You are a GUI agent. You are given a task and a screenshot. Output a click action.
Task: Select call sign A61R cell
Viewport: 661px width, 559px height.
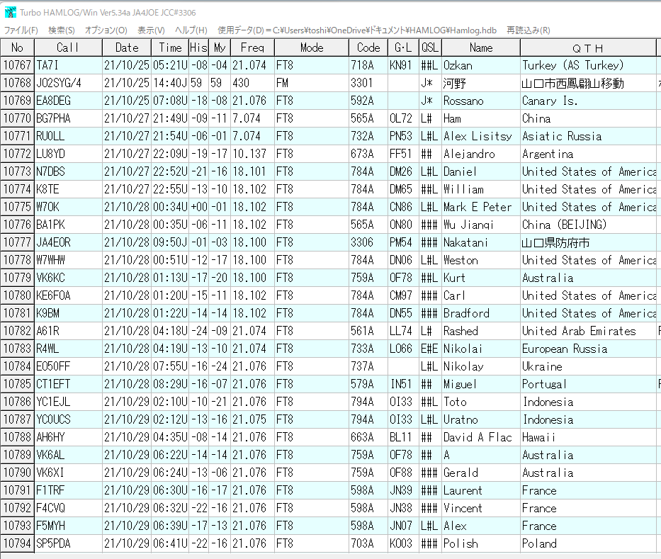coord(69,331)
